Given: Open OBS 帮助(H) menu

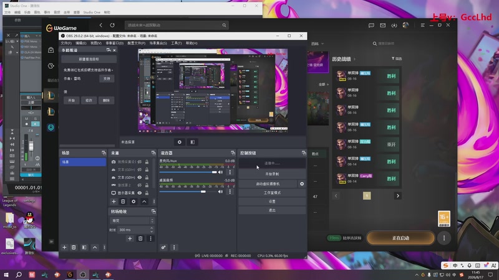Looking at the screenshot, I should 191,43.
